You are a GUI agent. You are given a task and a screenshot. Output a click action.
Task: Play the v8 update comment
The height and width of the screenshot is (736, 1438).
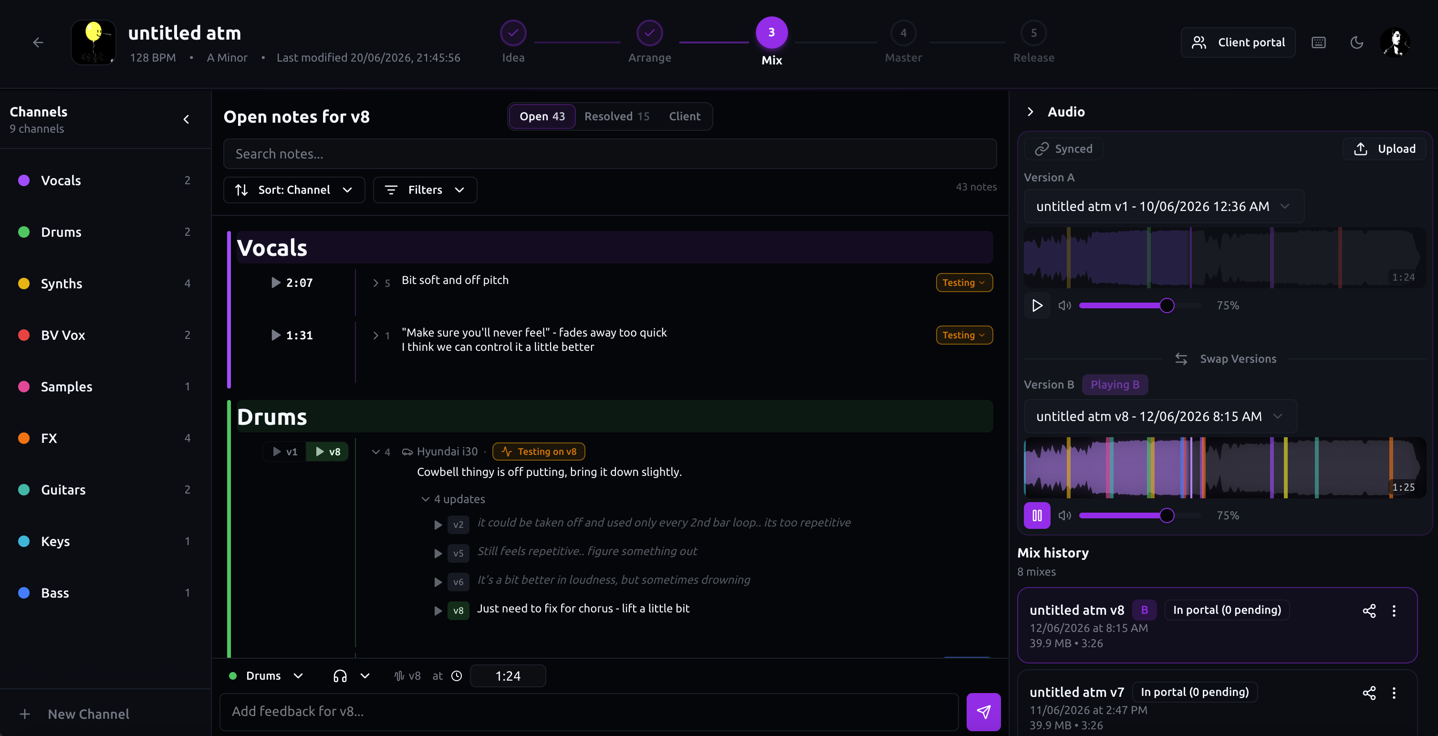[438, 611]
